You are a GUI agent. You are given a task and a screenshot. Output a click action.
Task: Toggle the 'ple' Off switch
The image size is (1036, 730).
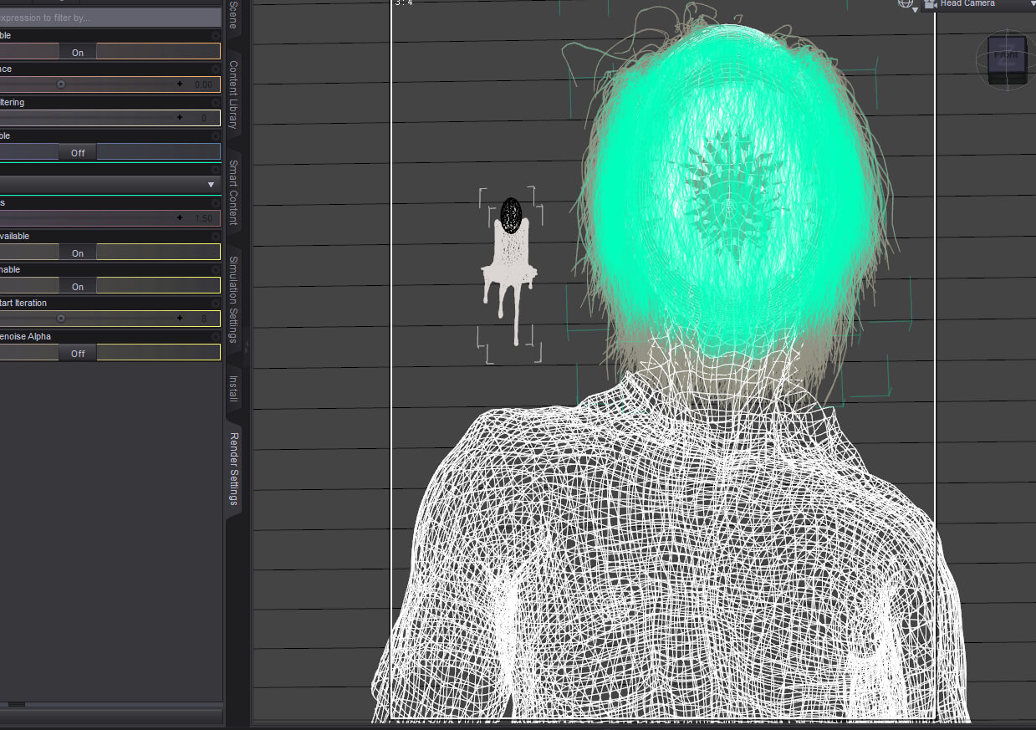point(78,153)
